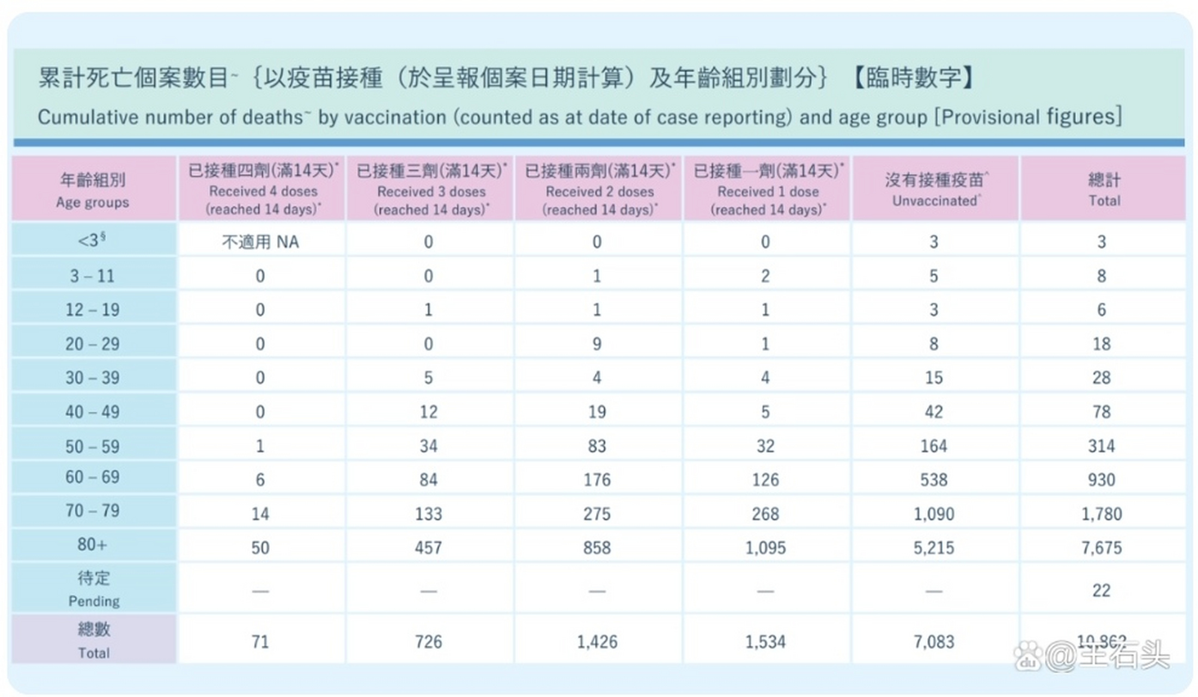This screenshot has width=1198, height=697.
Task: Select the grand Total row label
Action: 93,640
